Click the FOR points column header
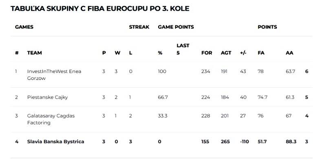 point(206,53)
